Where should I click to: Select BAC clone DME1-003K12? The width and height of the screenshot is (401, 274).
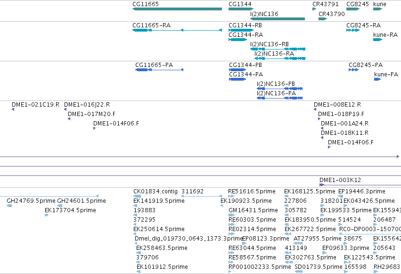click(340, 180)
